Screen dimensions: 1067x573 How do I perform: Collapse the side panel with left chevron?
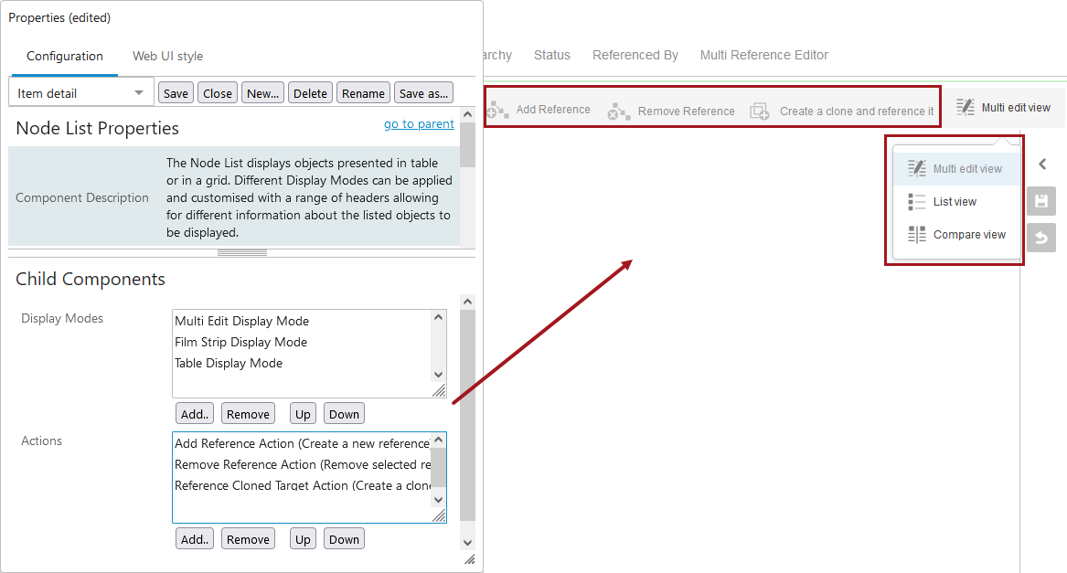1042,164
